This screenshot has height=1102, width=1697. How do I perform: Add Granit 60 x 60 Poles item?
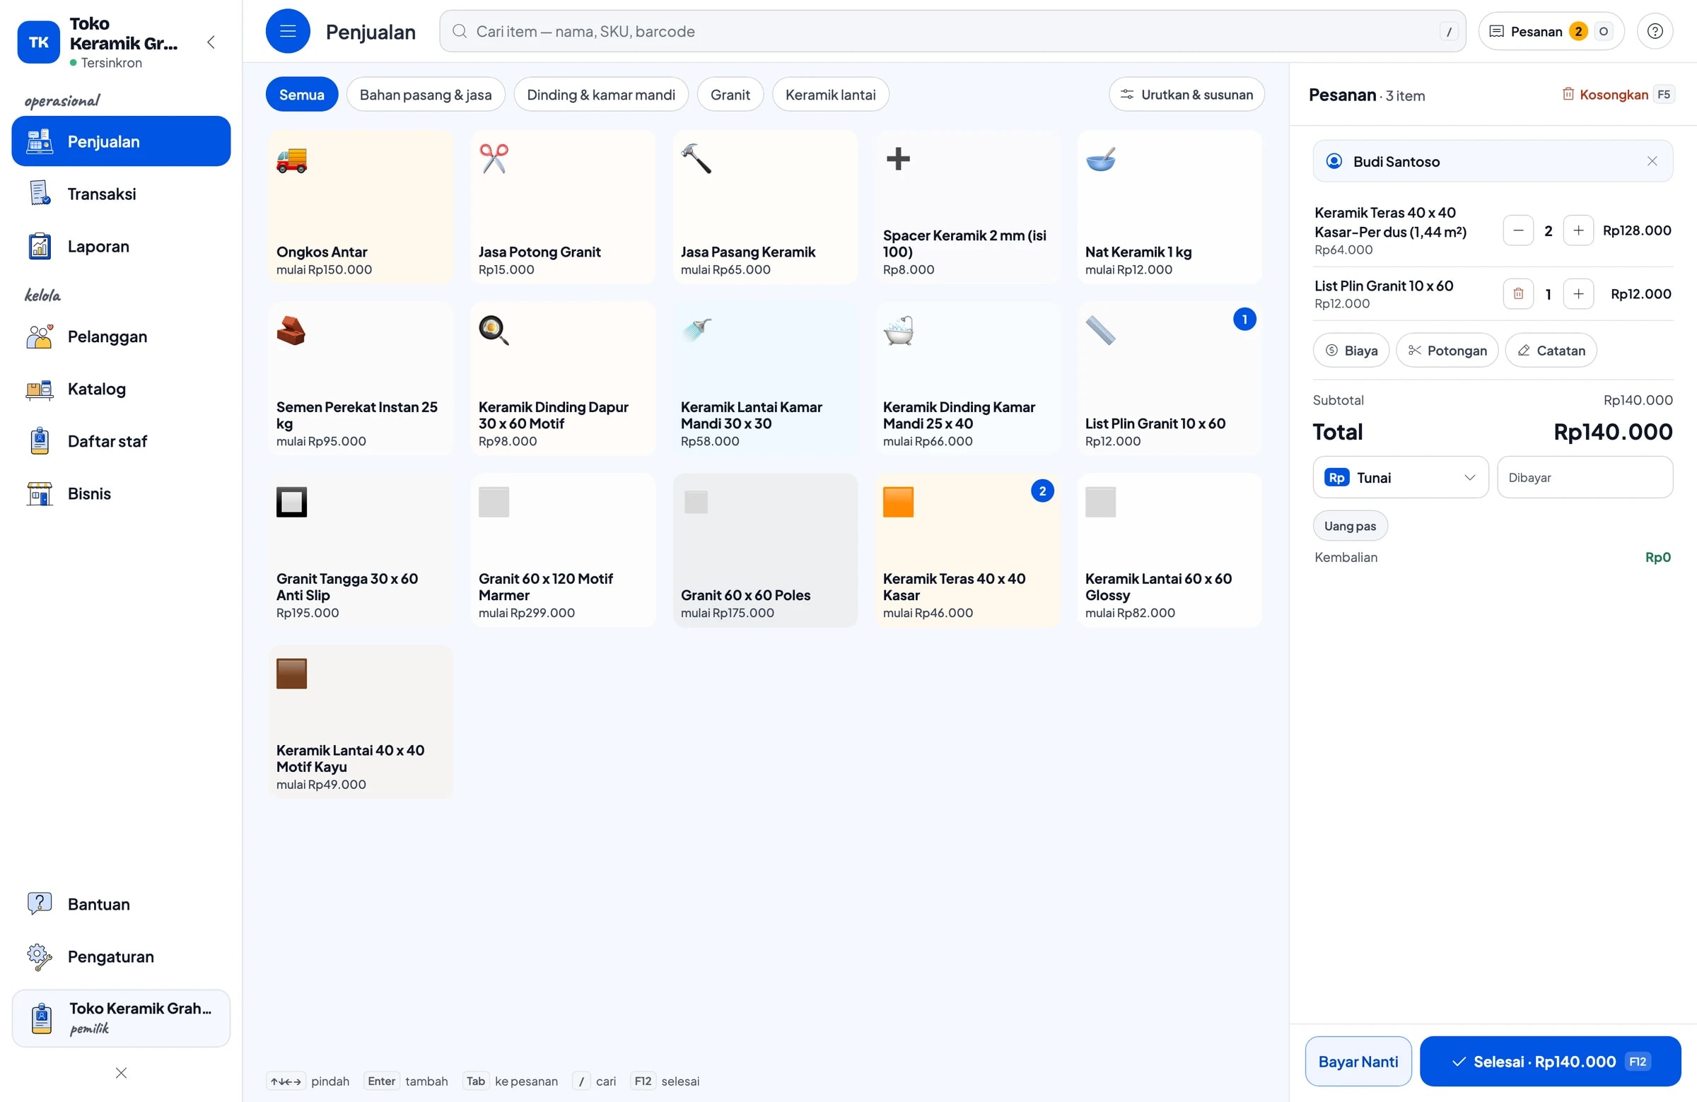765,550
